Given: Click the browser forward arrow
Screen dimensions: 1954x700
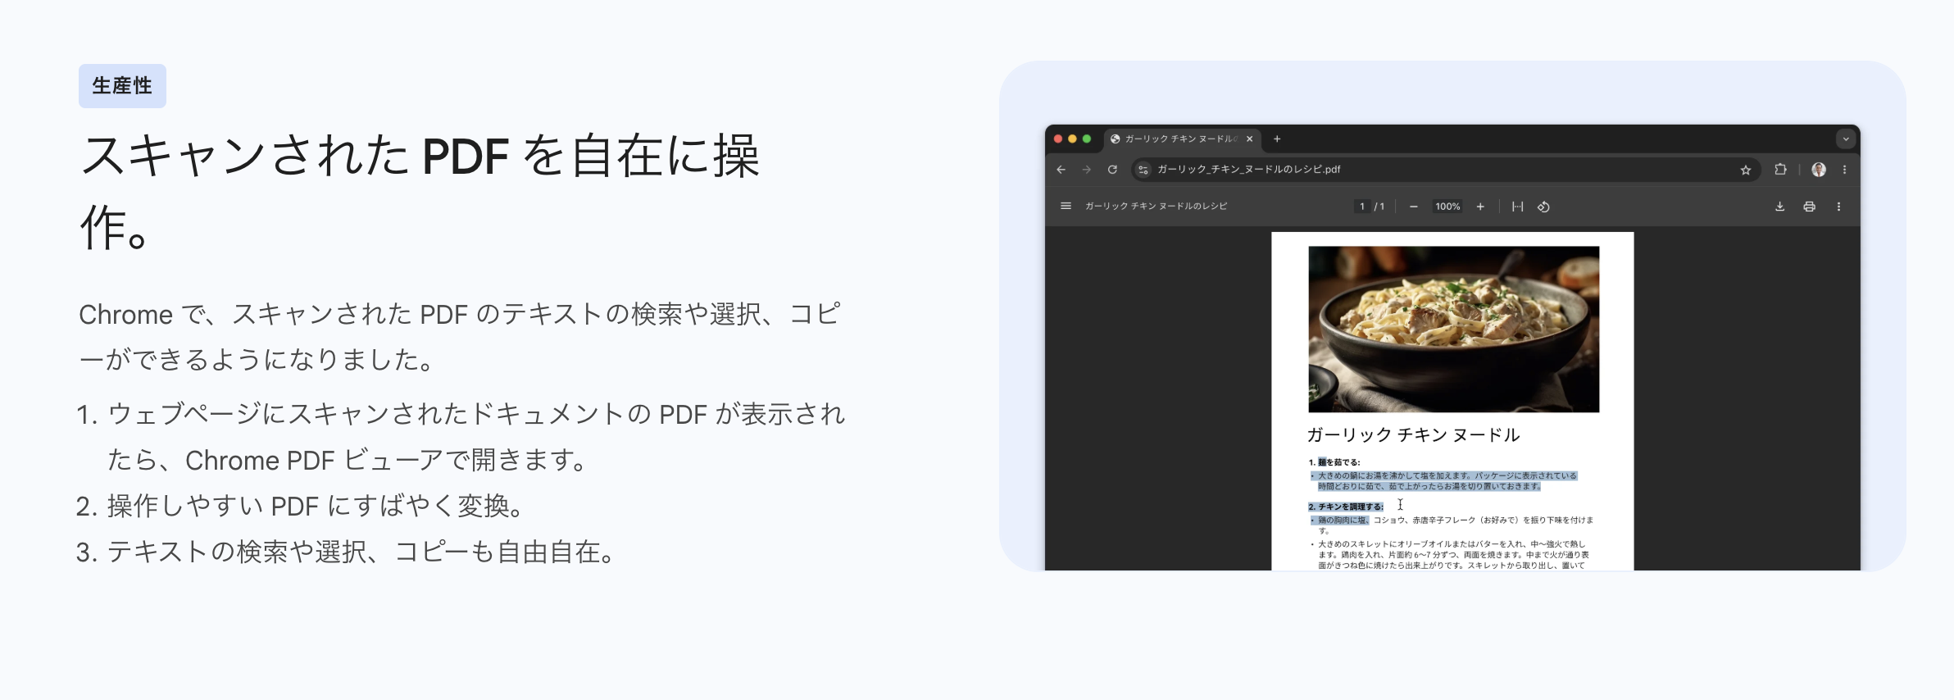Looking at the screenshot, I should click(x=1087, y=170).
